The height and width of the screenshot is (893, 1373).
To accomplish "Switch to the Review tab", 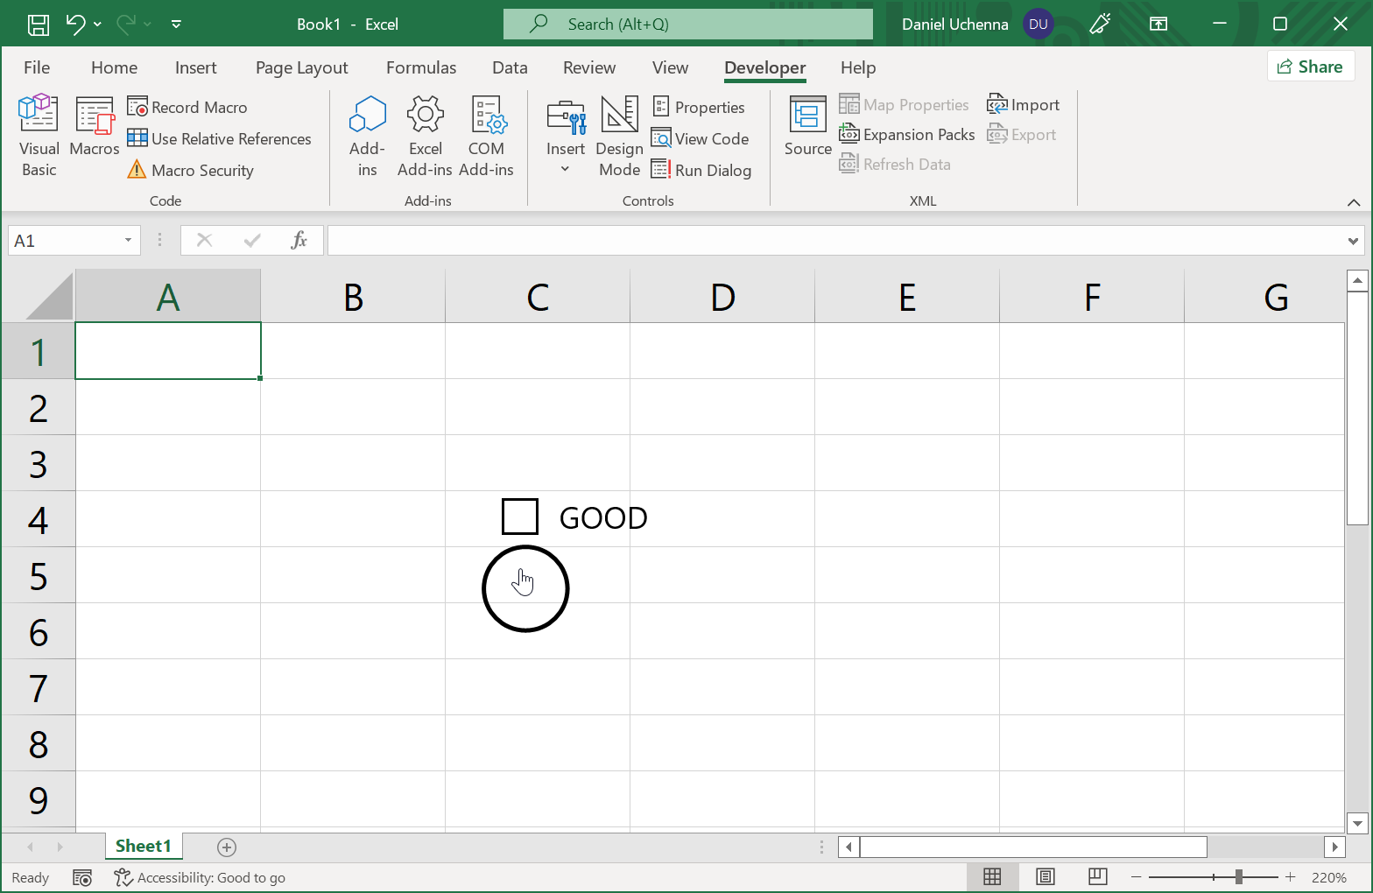I will click(x=589, y=67).
